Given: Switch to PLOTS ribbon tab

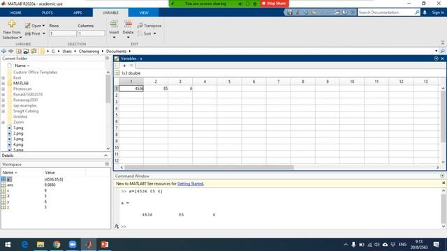Looking at the screenshot, I should click(47, 13).
